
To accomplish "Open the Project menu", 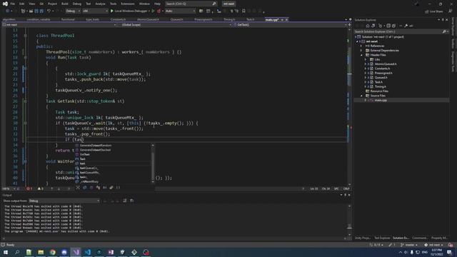I will point(52,4).
